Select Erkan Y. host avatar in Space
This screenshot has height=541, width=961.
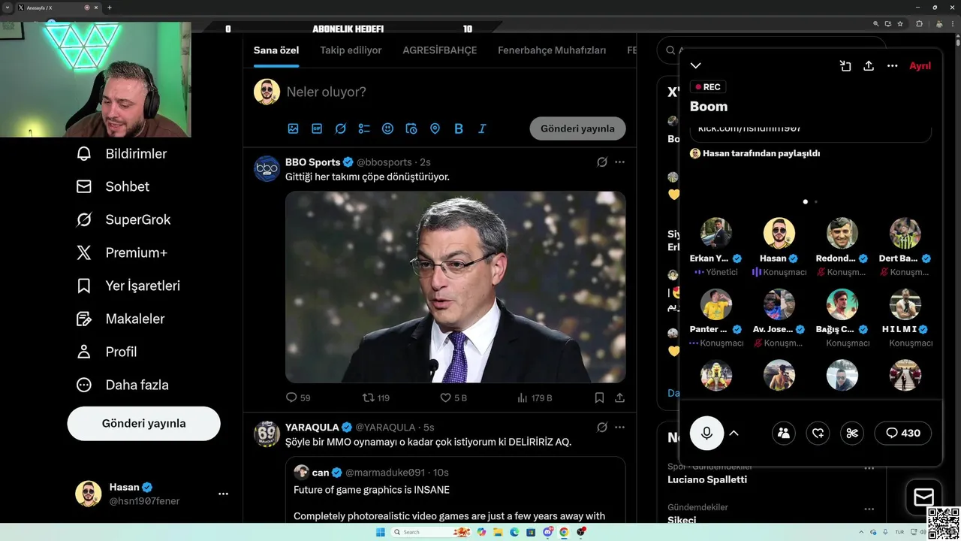(716, 233)
